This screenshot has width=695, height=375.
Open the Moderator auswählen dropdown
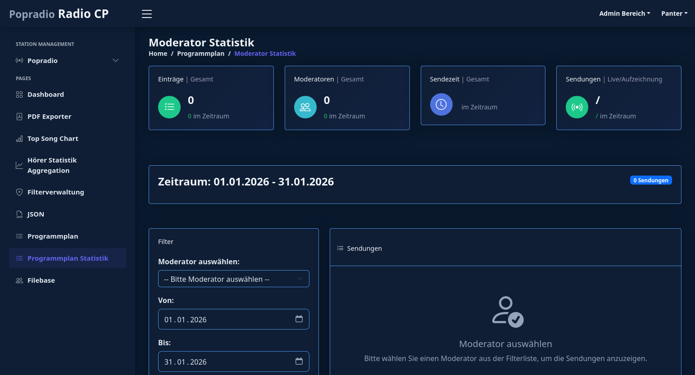pyautogui.click(x=233, y=279)
